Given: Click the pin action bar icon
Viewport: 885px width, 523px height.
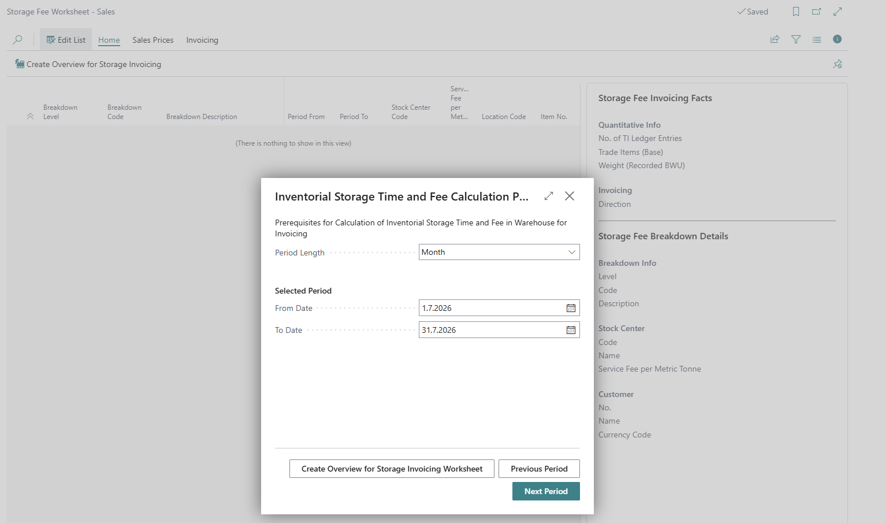Looking at the screenshot, I should coord(838,64).
